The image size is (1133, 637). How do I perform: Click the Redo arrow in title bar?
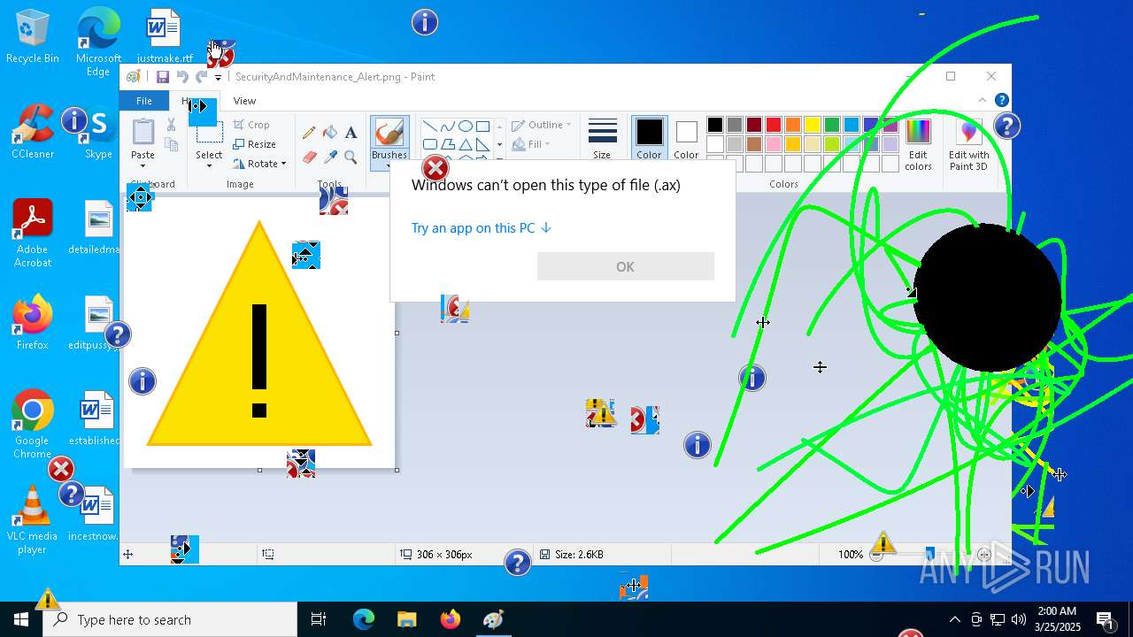tap(202, 77)
